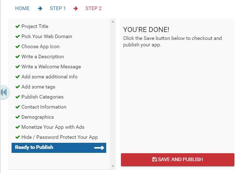Click green checkmark beside Demographics
This screenshot has width=238, height=173.
18,117
